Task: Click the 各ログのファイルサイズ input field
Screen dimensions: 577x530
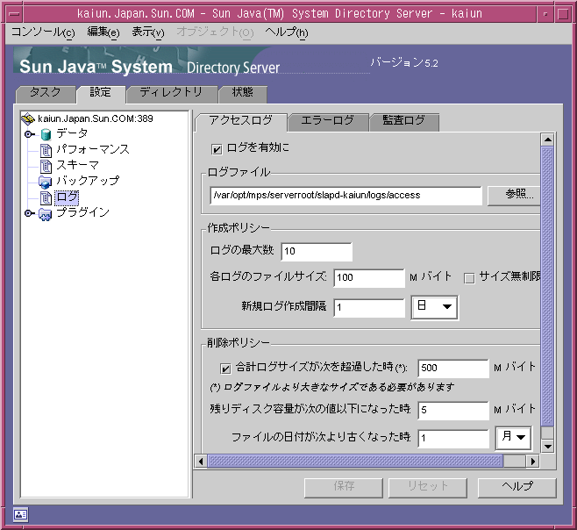Action: 369,278
